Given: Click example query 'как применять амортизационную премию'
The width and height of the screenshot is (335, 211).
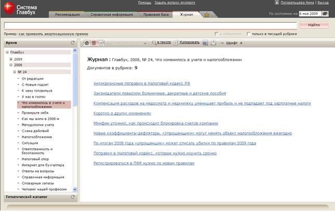Looking at the screenshot, I should click(53, 34).
